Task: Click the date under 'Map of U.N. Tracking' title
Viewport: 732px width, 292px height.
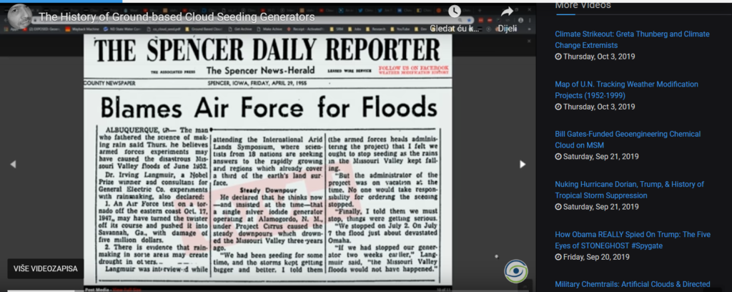Action: pos(595,107)
